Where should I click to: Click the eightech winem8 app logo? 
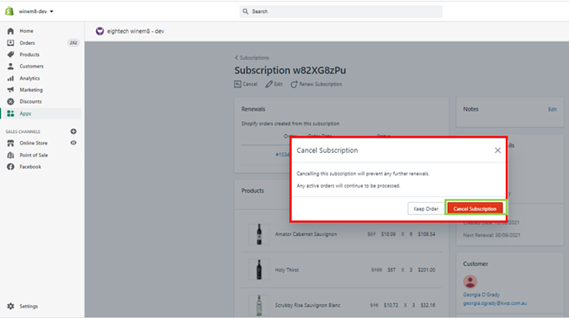(x=100, y=31)
